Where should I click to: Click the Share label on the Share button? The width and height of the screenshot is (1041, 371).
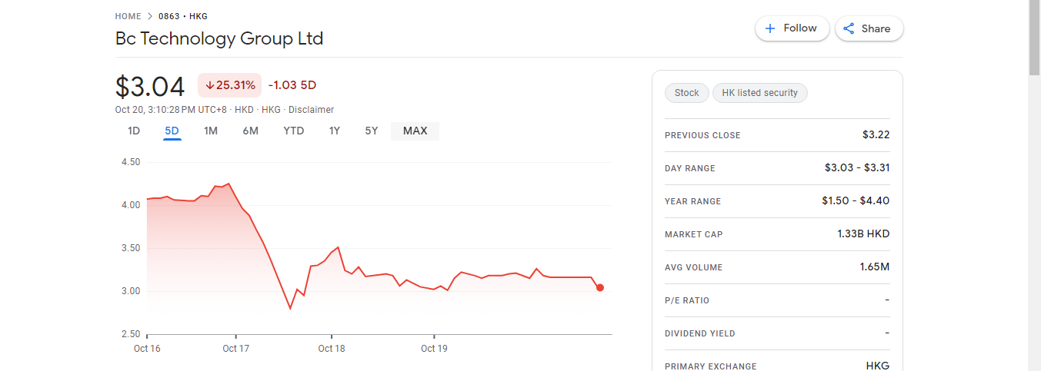[876, 28]
